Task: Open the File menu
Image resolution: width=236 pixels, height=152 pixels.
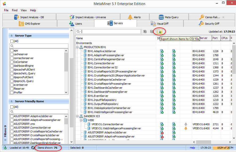Action: (6, 10)
